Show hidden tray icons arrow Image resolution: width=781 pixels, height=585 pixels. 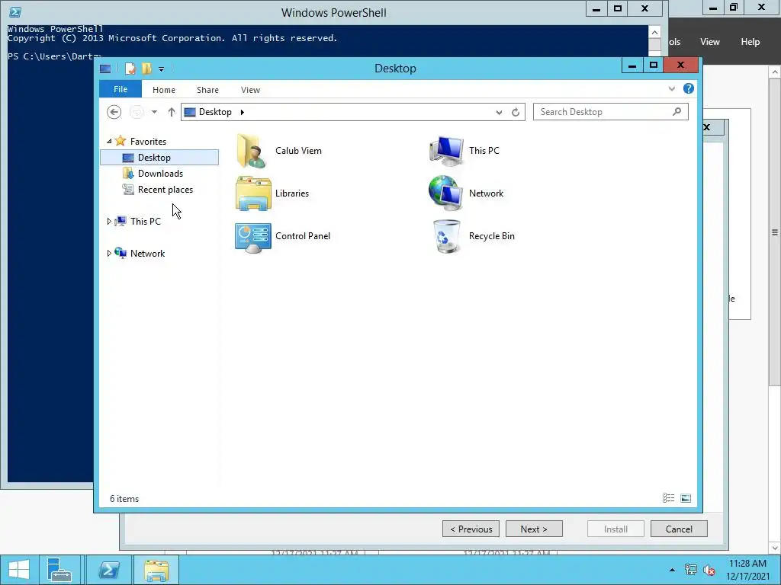tap(672, 570)
